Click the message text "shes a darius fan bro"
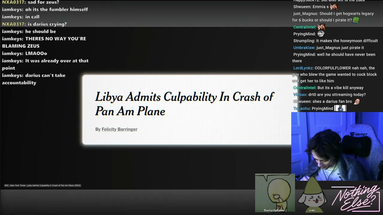 tap(332, 101)
